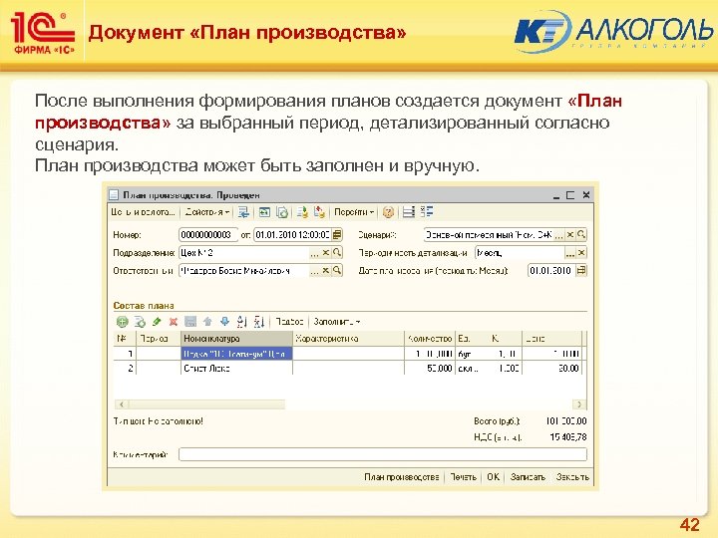Click the Номер input field
718x538 pixels.
pyautogui.click(x=208, y=235)
